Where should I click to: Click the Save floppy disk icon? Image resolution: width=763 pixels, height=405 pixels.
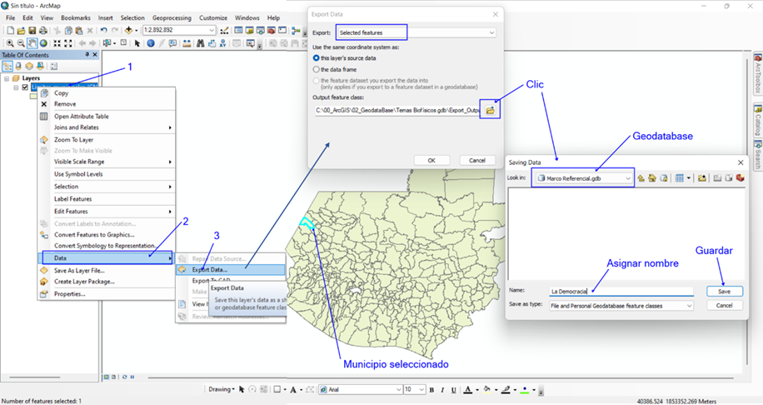(32, 31)
